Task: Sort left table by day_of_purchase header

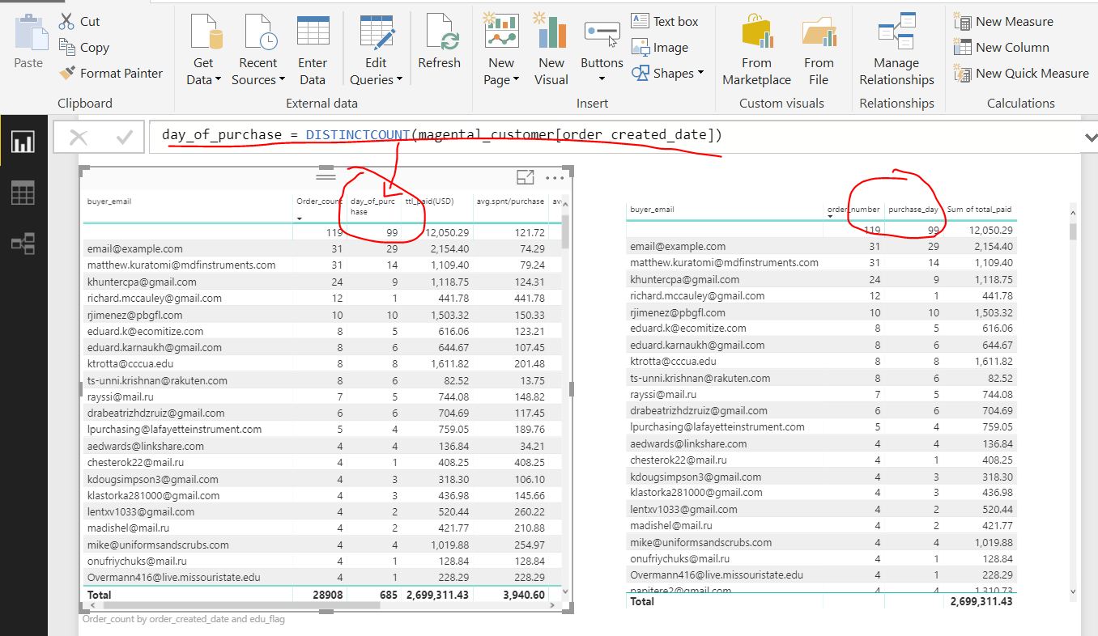Action: pyautogui.click(x=373, y=206)
